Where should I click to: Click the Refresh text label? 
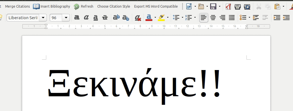click(x=87, y=6)
